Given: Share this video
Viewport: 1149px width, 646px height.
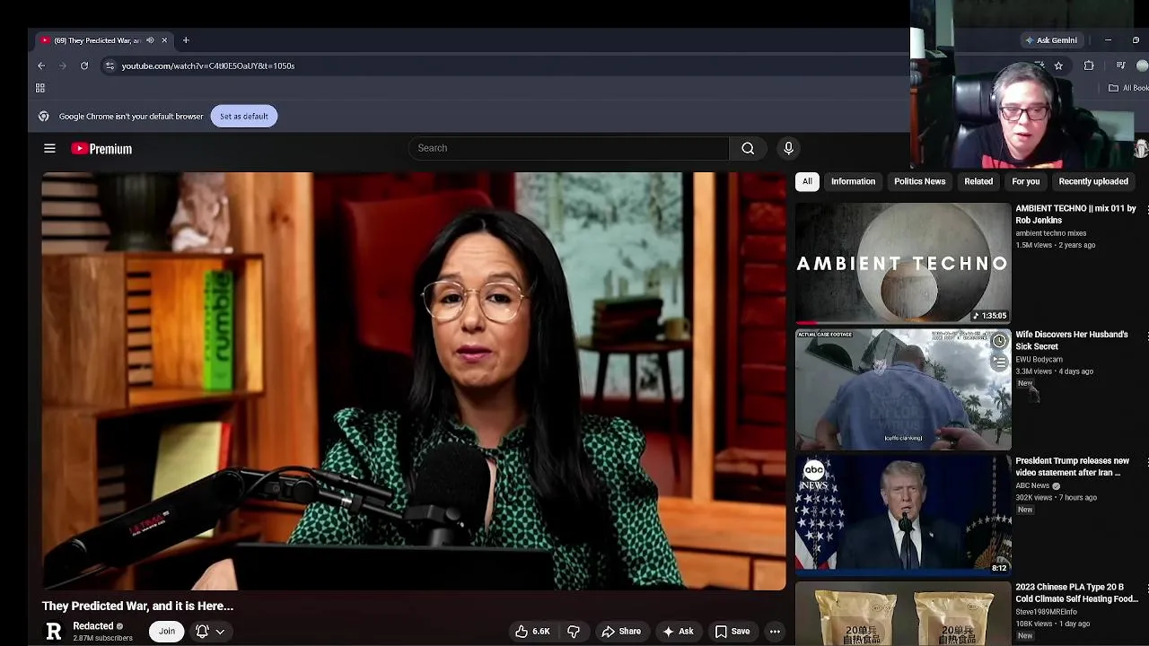Looking at the screenshot, I should pyautogui.click(x=621, y=632).
